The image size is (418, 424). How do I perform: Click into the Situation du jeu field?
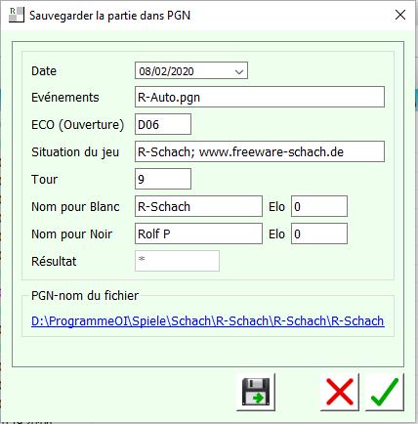tap(260, 151)
